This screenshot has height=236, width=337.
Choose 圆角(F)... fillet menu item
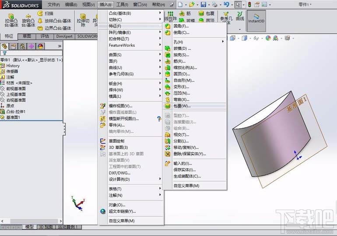[194, 26]
